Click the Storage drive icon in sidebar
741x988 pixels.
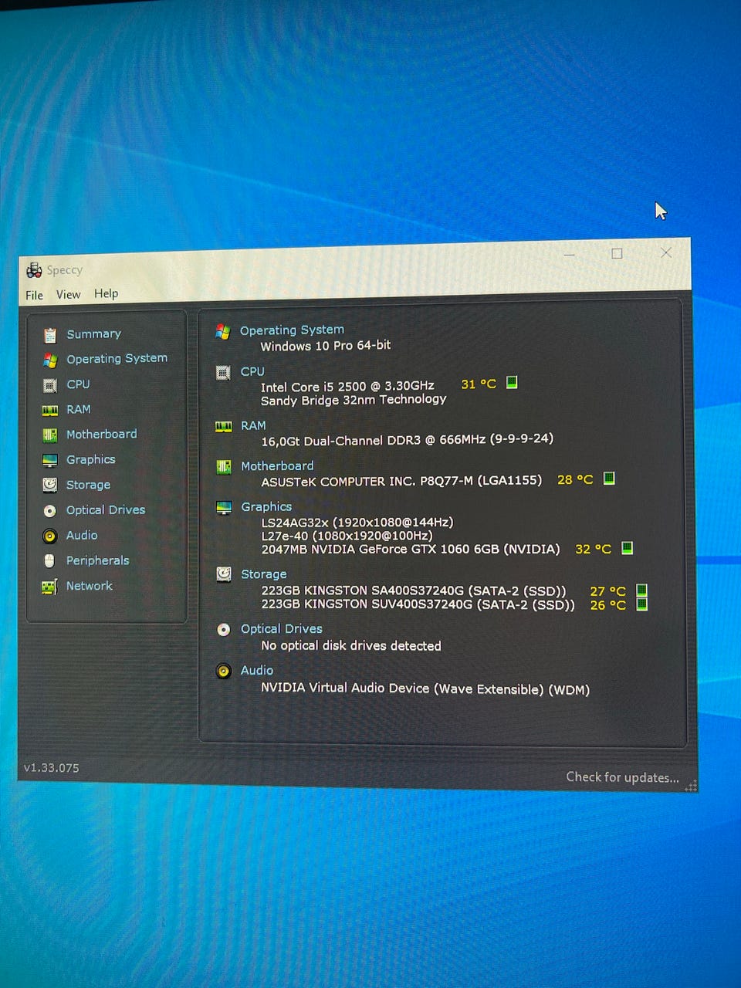click(x=50, y=485)
